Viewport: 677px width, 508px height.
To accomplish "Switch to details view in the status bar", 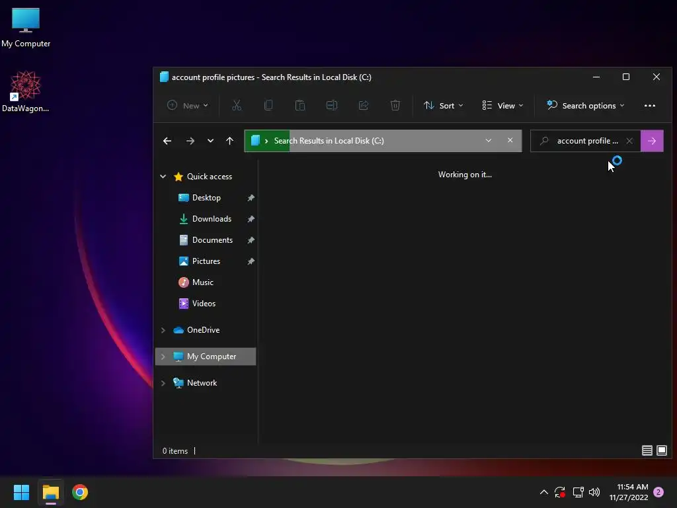I will point(647,450).
